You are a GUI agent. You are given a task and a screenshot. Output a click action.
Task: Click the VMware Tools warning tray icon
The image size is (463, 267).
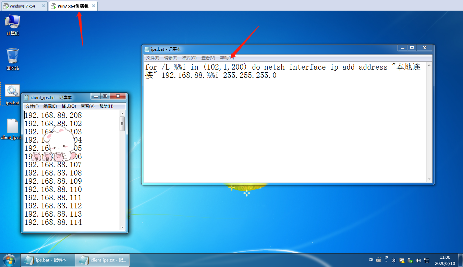pyautogui.click(x=402, y=260)
